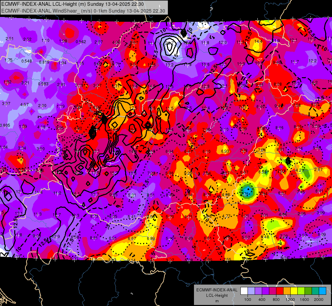Click the wind shear value 0.983
The height and width of the screenshot is (306, 332).
(43, 84)
